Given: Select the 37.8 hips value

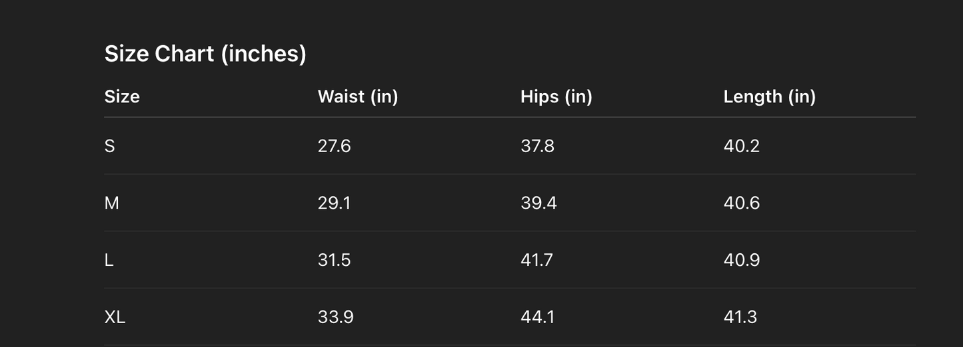Looking at the screenshot, I should [x=537, y=146].
